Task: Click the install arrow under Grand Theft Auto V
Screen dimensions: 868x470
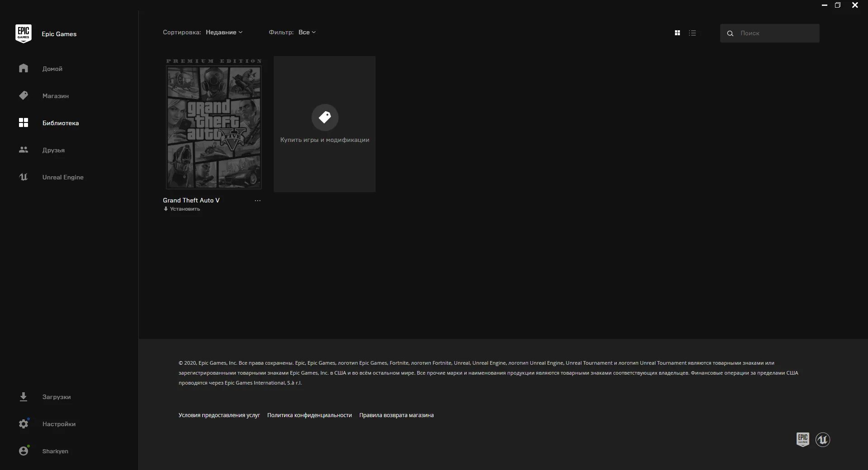Action: (165, 209)
